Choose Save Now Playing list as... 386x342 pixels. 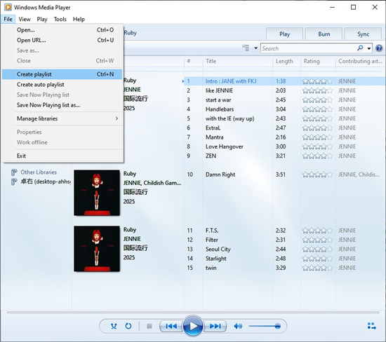[62, 105]
